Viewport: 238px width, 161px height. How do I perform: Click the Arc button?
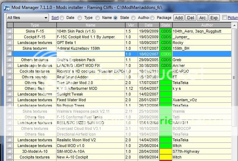click(x=202, y=18)
